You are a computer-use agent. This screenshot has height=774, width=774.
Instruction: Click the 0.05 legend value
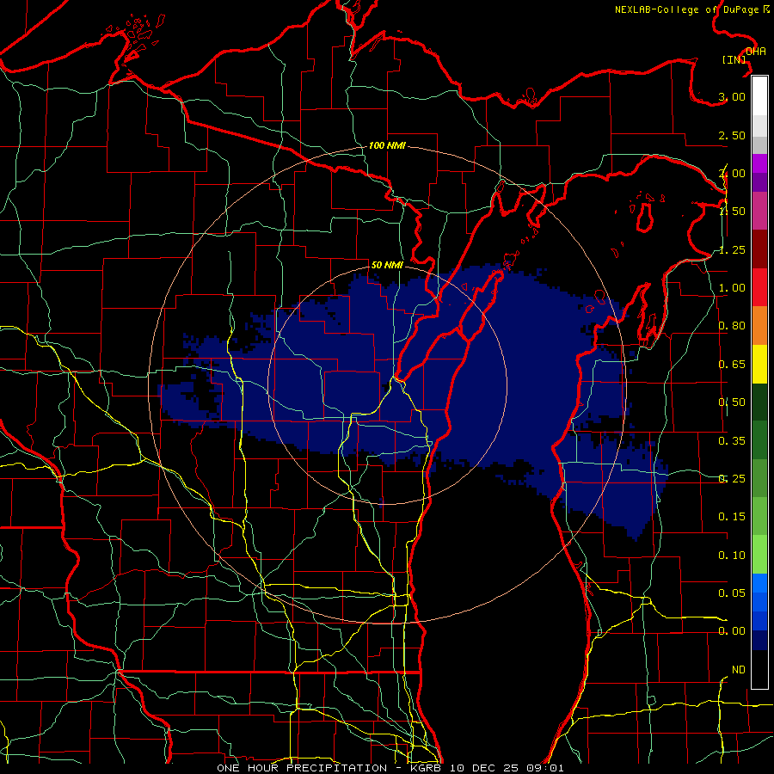coord(732,593)
